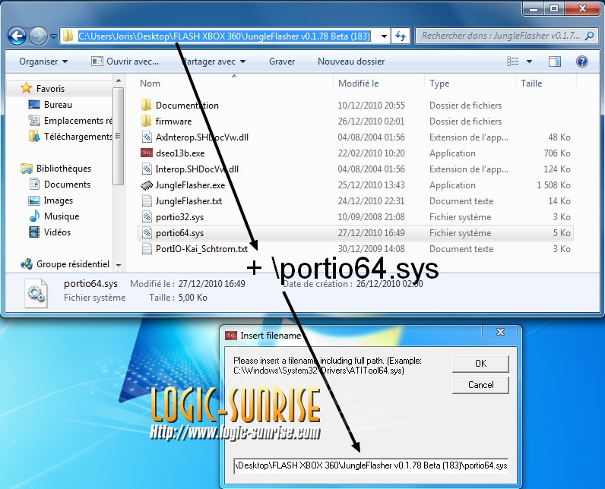Click the Insert filename dialog title icon

tap(231, 336)
